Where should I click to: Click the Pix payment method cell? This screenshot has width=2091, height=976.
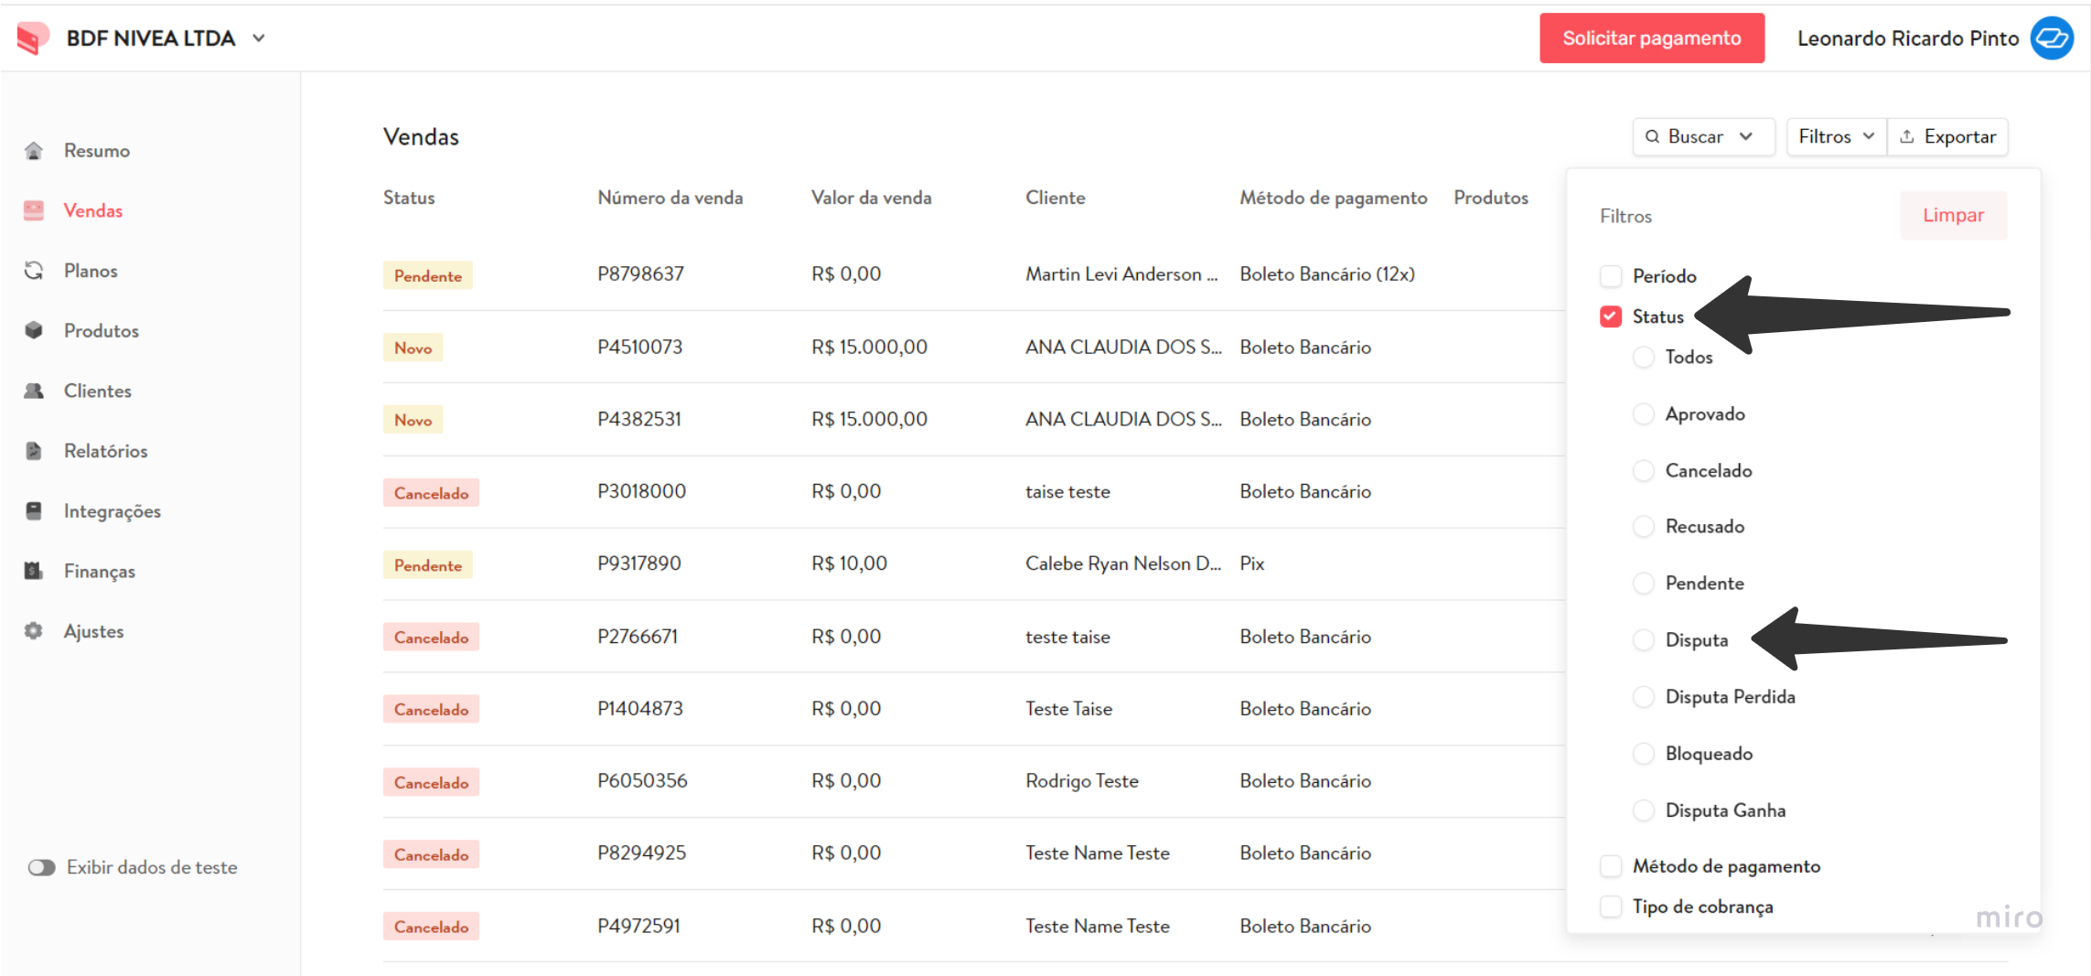pyautogui.click(x=1251, y=564)
